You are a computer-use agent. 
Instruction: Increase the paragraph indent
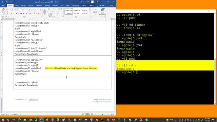click(x=61, y=9)
